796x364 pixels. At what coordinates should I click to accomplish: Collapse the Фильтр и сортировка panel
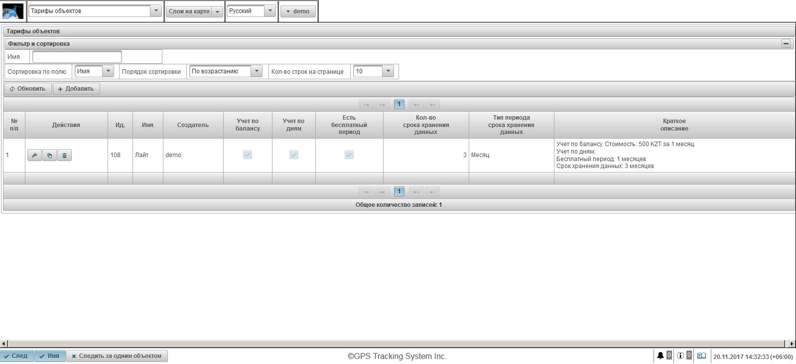click(x=786, y=44)
